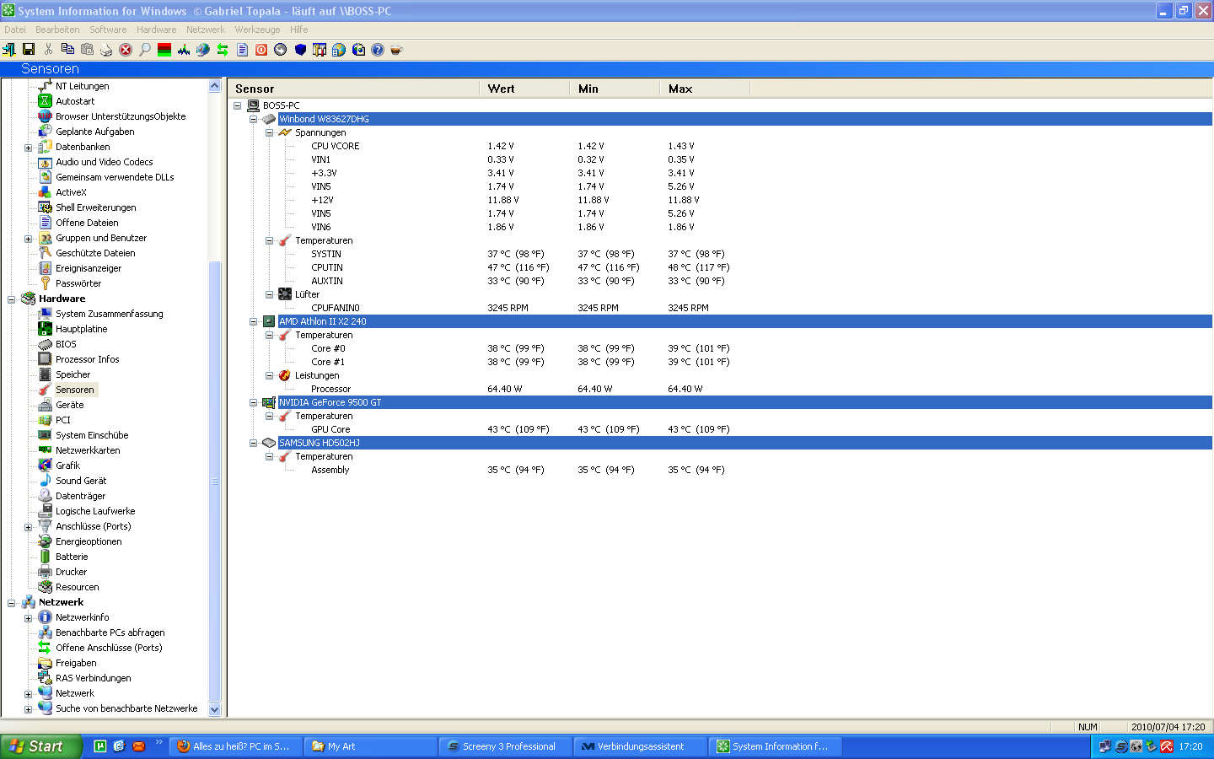Select the Core #0 temperature row

coord(328,348)
